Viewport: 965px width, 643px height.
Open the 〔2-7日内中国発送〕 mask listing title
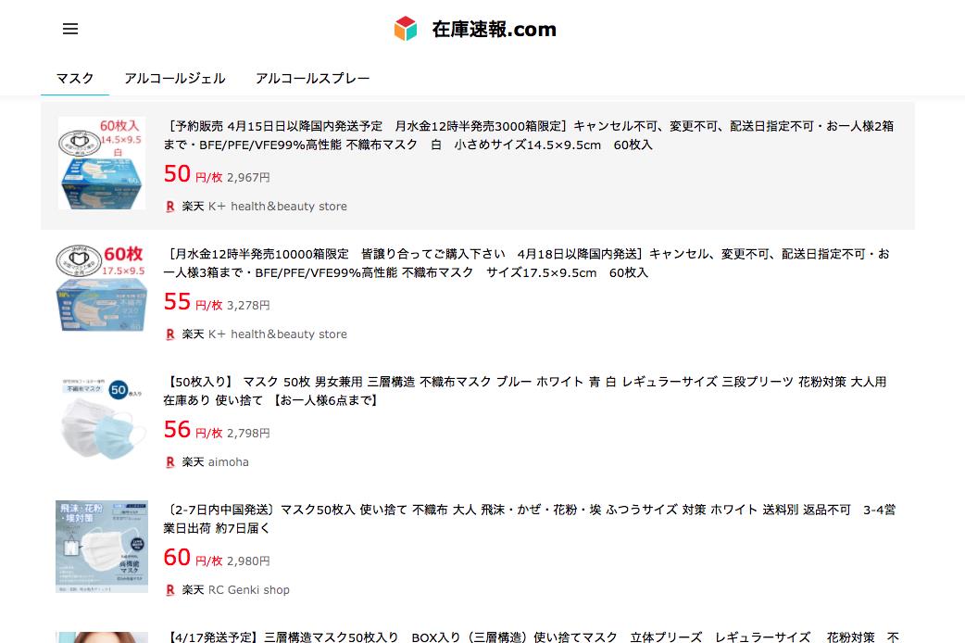pos(530,519)
